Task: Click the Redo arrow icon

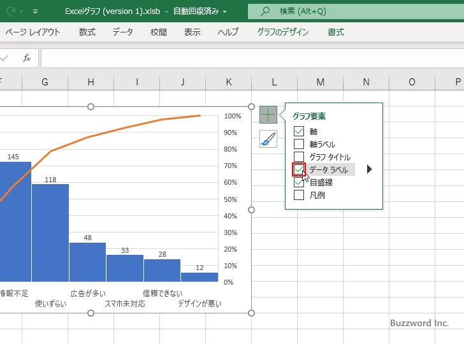Action: pyautogui.click(x=11, y=11)
